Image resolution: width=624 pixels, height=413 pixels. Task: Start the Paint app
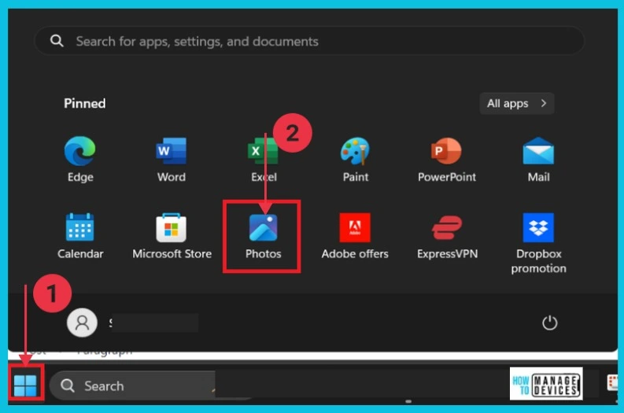pyautogui.click(x=356, y=159)
